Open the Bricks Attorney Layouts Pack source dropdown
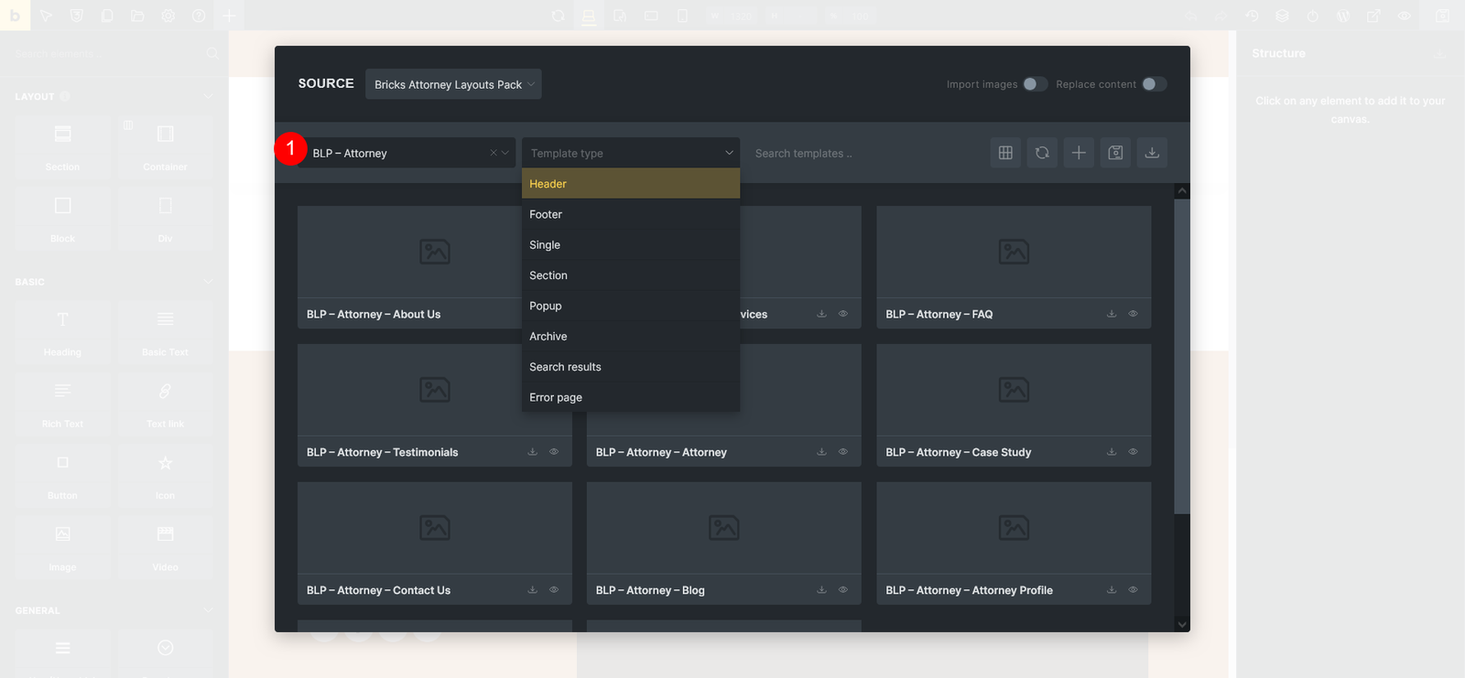Screen dimensions: 1465x678 453,84
